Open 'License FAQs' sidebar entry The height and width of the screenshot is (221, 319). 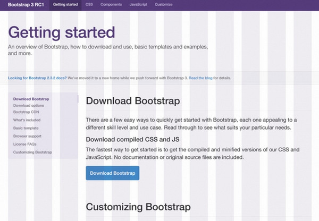pyautogui.click(x=25, y=144)
